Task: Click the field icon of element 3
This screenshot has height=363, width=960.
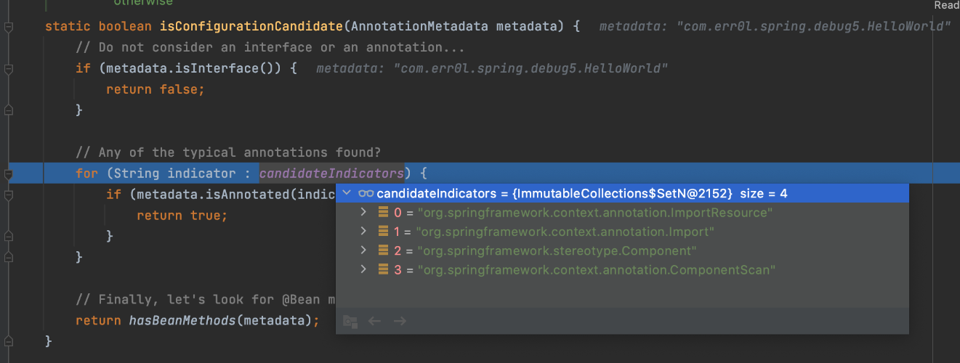Action: pos(383,269)
